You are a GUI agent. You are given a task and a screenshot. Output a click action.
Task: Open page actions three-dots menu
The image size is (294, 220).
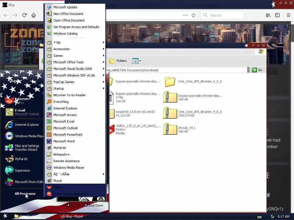(185, 15)
